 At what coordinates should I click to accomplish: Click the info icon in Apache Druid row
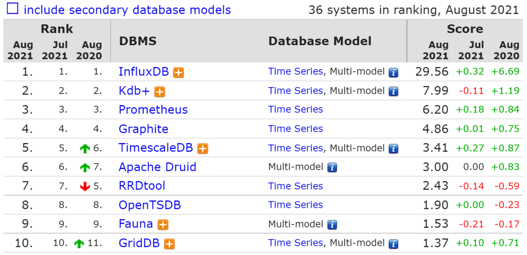332,168
